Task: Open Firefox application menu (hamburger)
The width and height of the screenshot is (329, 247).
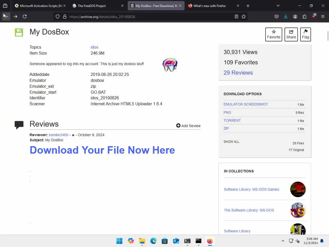Action: [x=323, y=16]
